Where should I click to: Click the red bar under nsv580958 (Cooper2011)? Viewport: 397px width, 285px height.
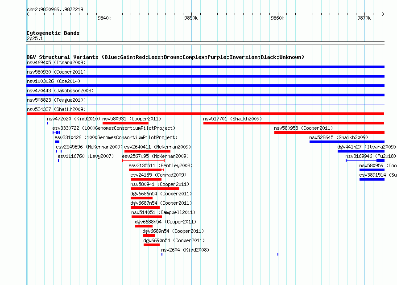pos(329,132)
